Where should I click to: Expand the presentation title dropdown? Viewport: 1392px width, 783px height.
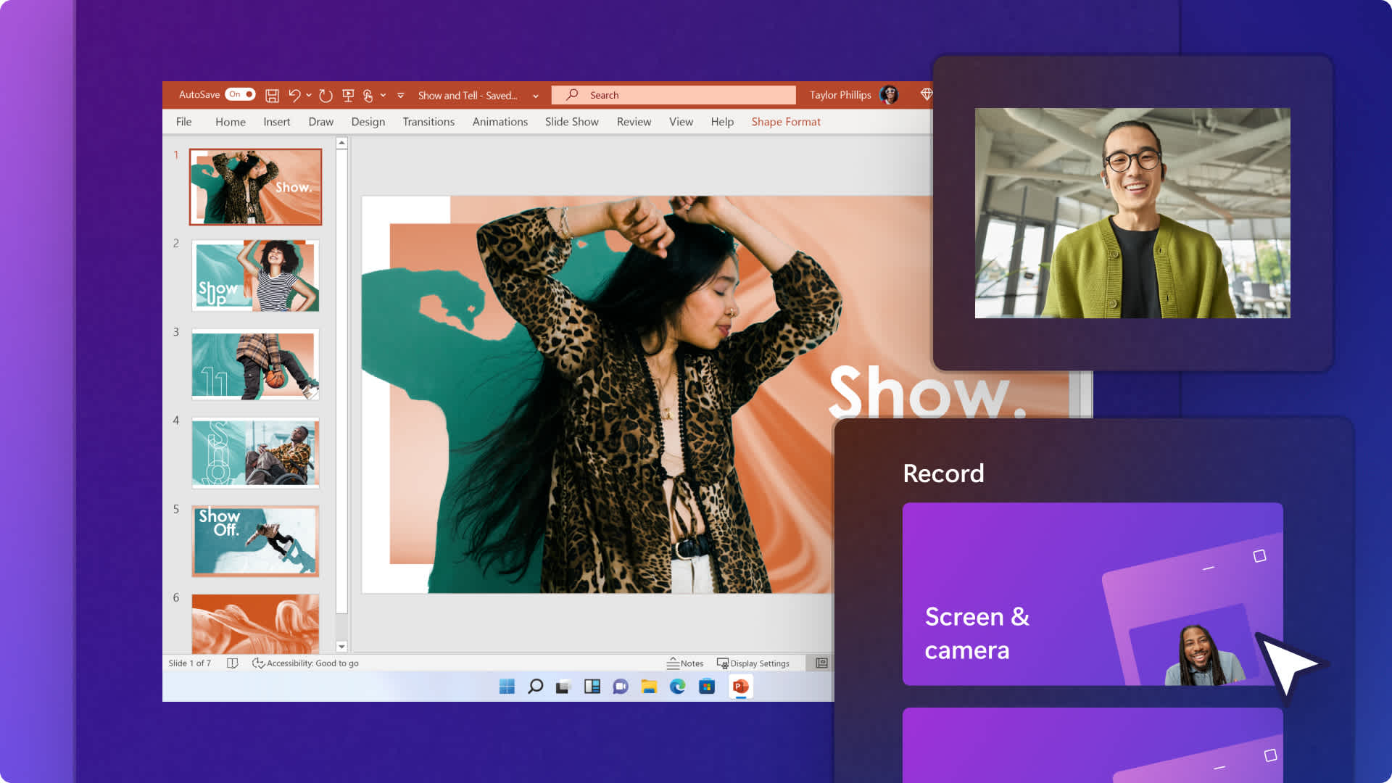point(535,95)
